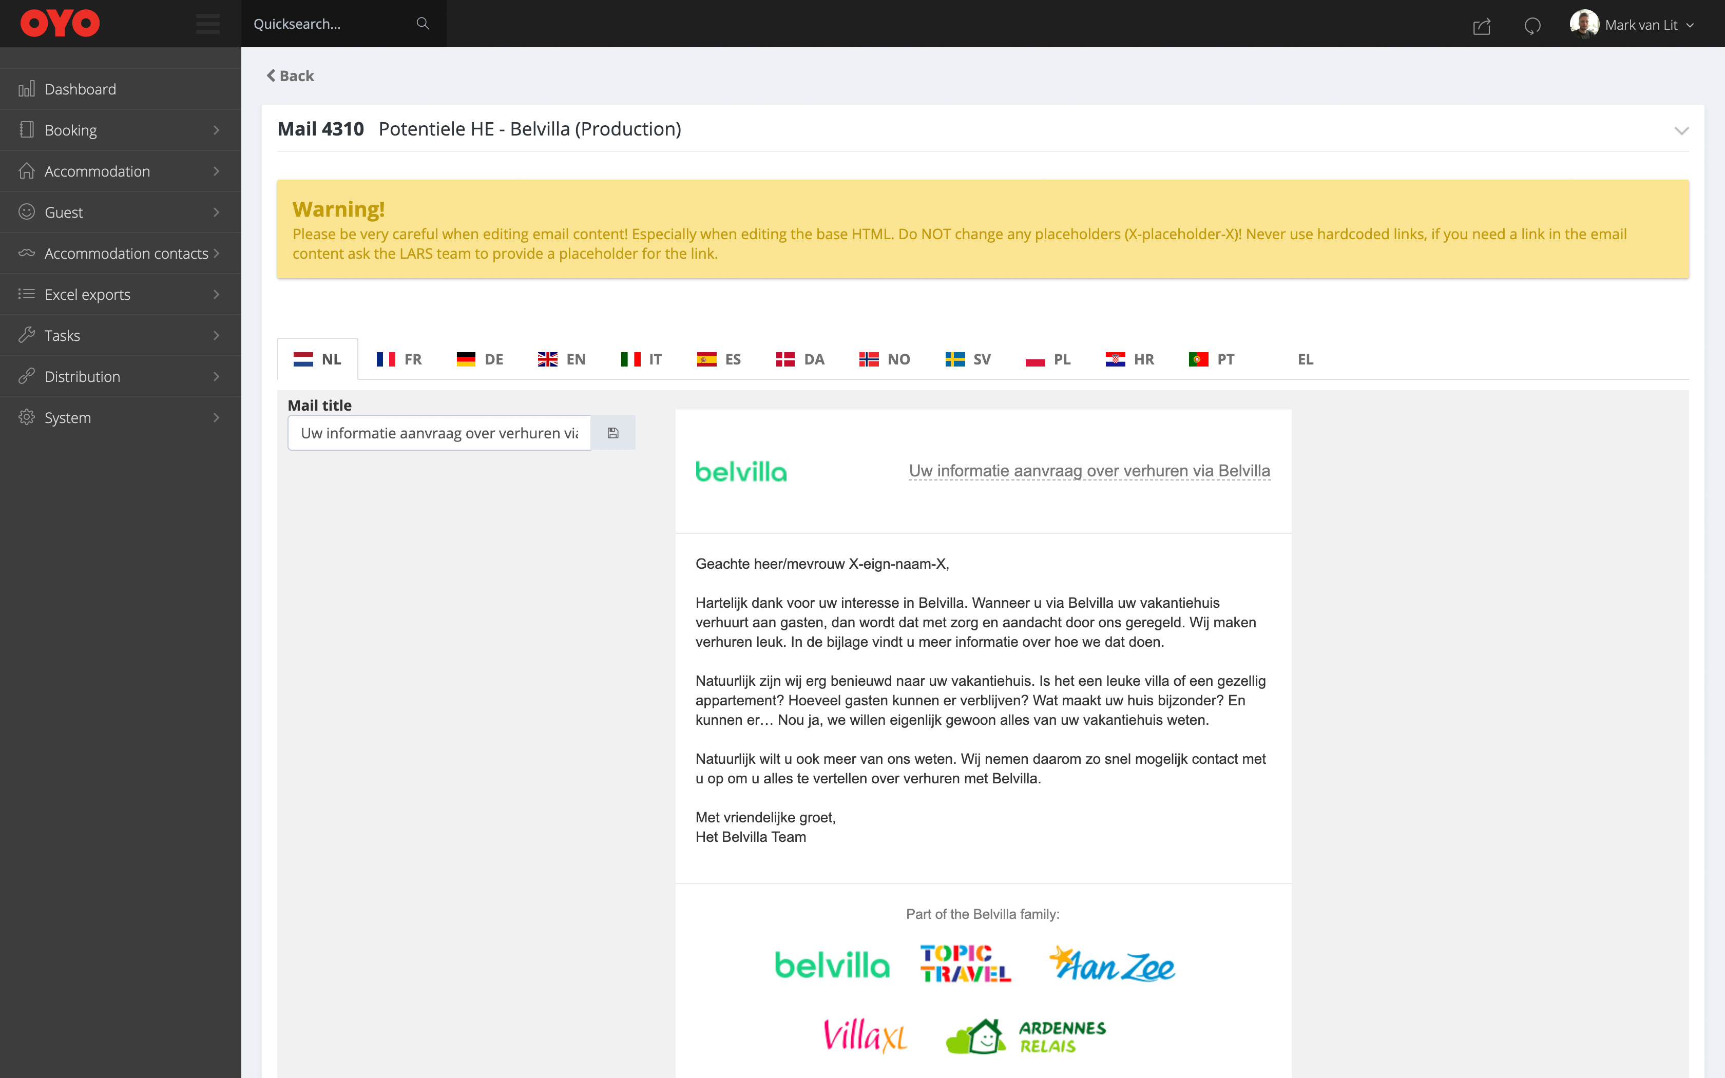
Task: Click the search magnifier icon in Quicksearch
Action: pos(423,24)
